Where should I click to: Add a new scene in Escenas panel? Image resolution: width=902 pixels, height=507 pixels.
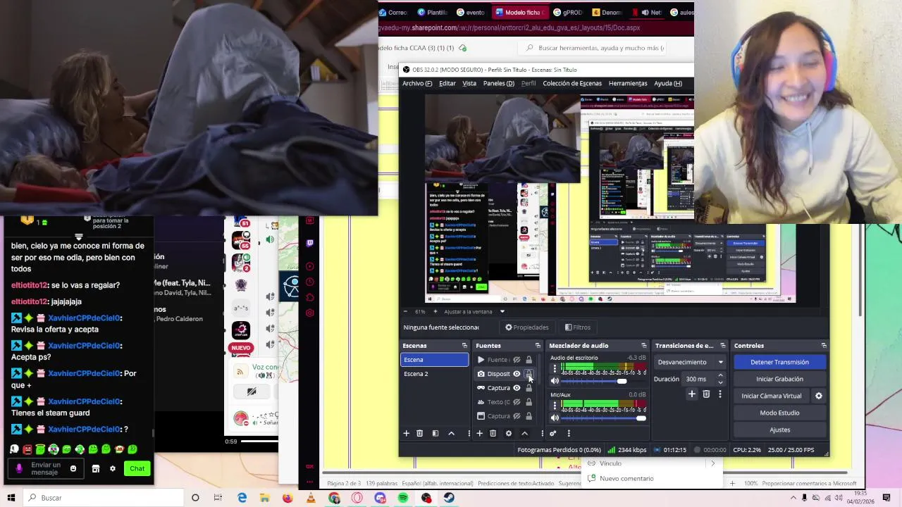(406, 433)
